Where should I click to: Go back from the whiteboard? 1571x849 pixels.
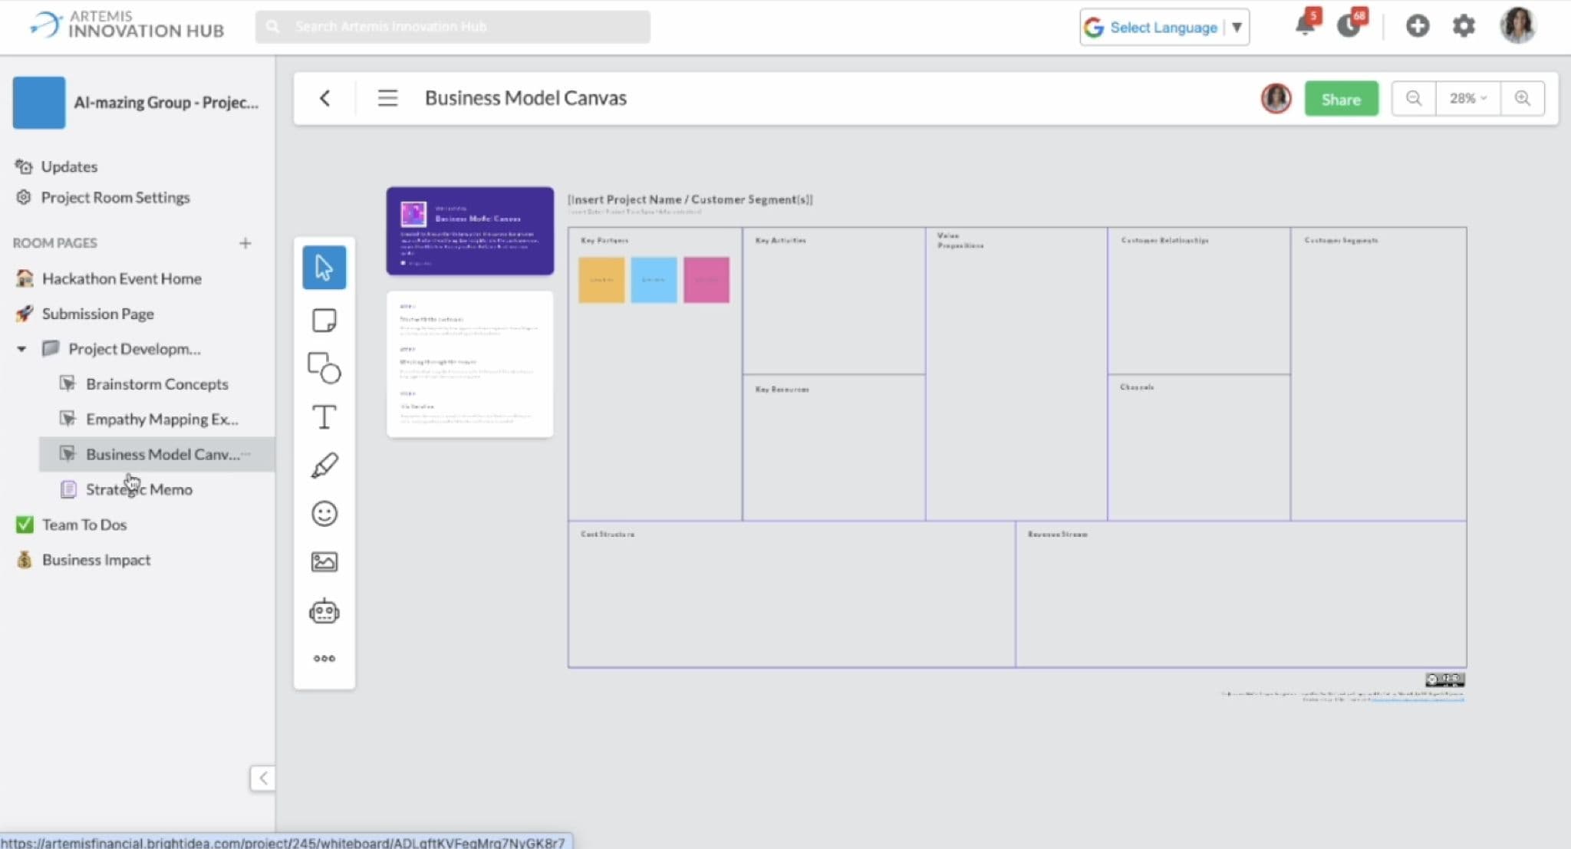click(325, 98)
